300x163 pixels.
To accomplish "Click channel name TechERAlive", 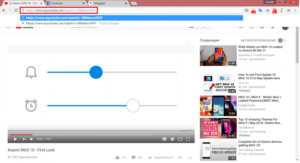I will (246, 128).
